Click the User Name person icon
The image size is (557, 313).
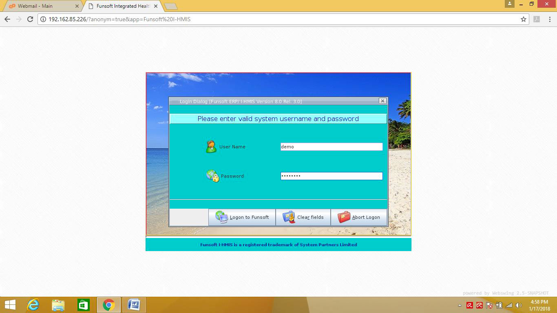click(x=211, y=147)
